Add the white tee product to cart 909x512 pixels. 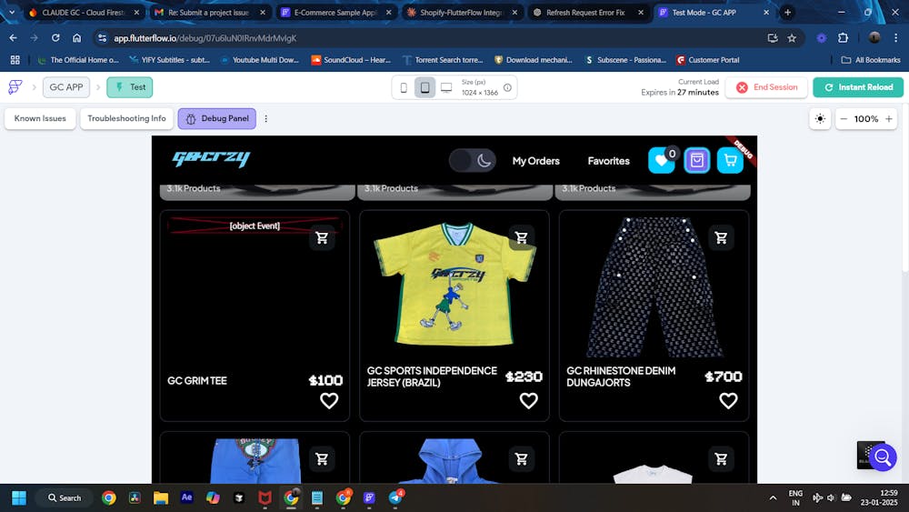click(721, 459)
